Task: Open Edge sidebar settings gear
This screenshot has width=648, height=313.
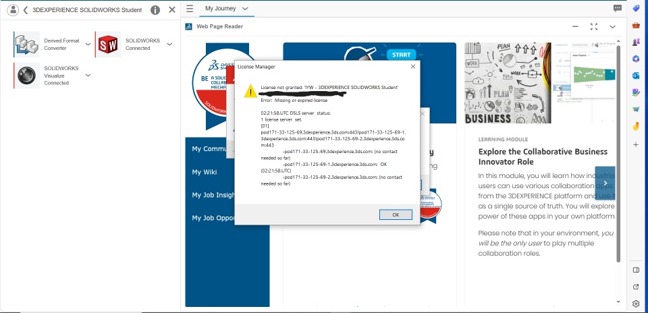Action: (636, 304)
